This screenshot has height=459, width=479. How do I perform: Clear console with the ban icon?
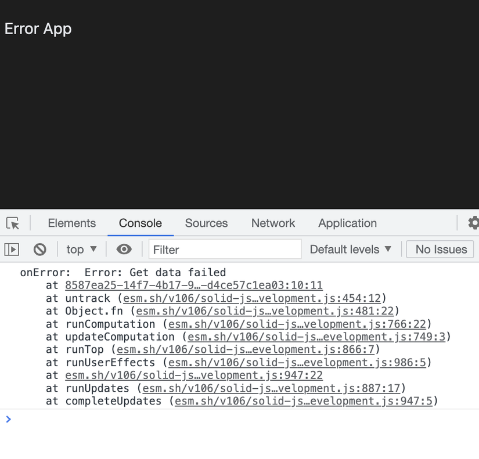(x=39, y=250)
